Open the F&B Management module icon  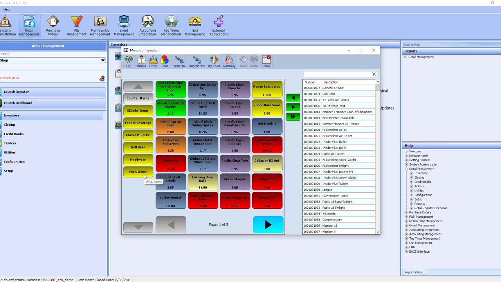pos(76,26)
